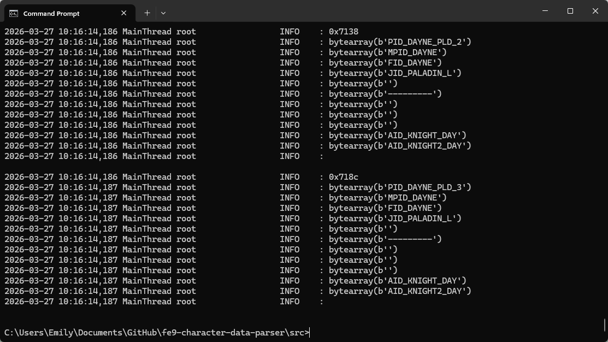
Task: Click the MPID_DAYNE entry under 0x7138
Action: tap(387, 52)
